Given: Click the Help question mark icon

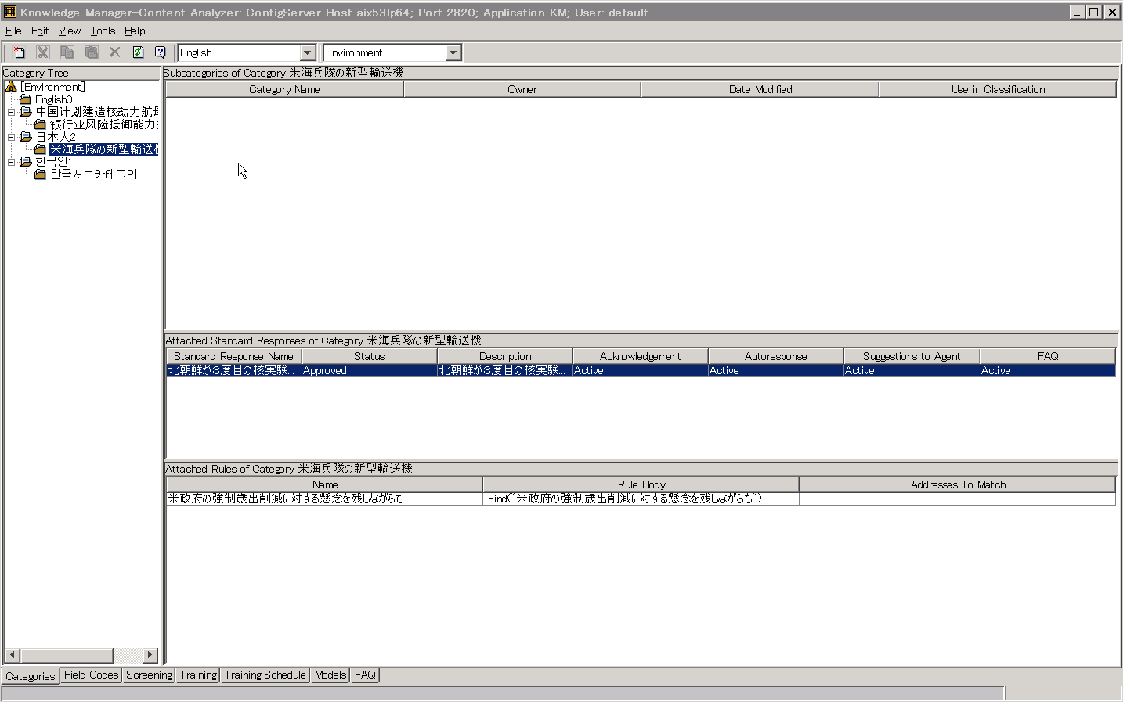Looking at the screenshot, I should click(x=161, y=52).
